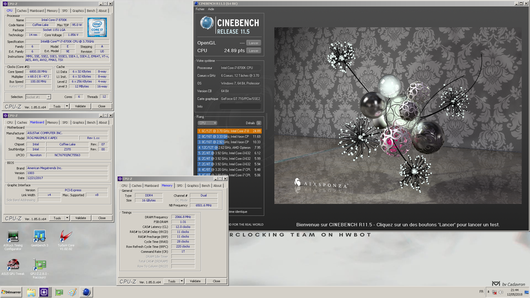The image size is (530, 298).
Task: Open SPD tab in mainboard CPU-Z window
Action: 65,123
